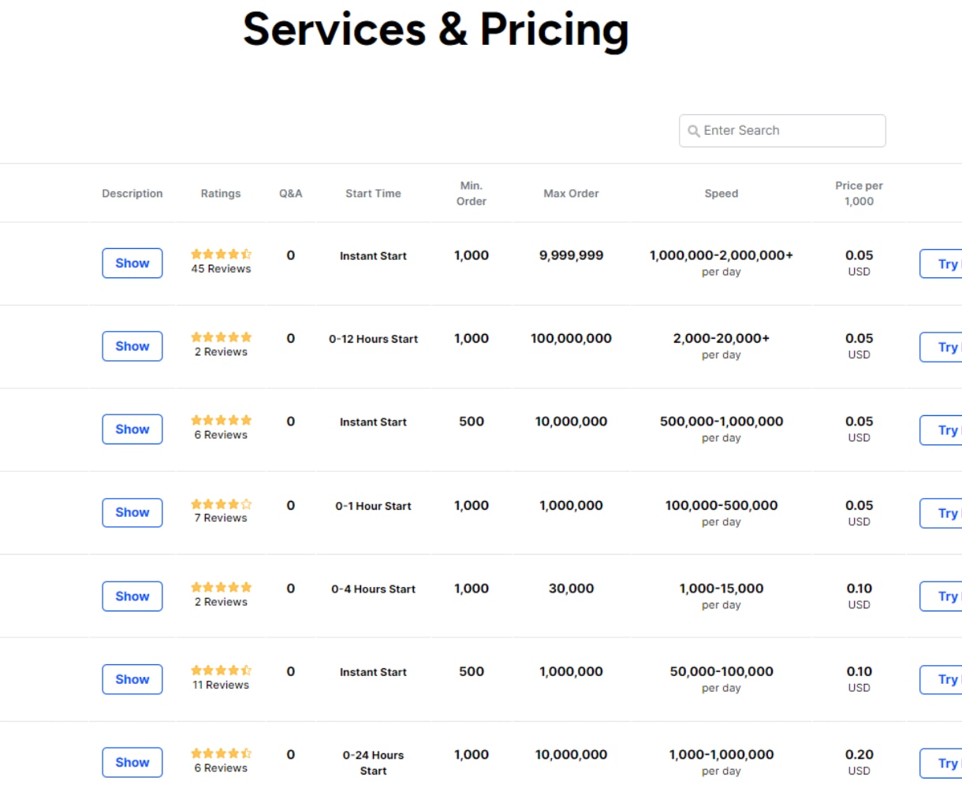The image size is (962, 795).
Task: Click the Q&A column header
Action: [x=291, y=193]
